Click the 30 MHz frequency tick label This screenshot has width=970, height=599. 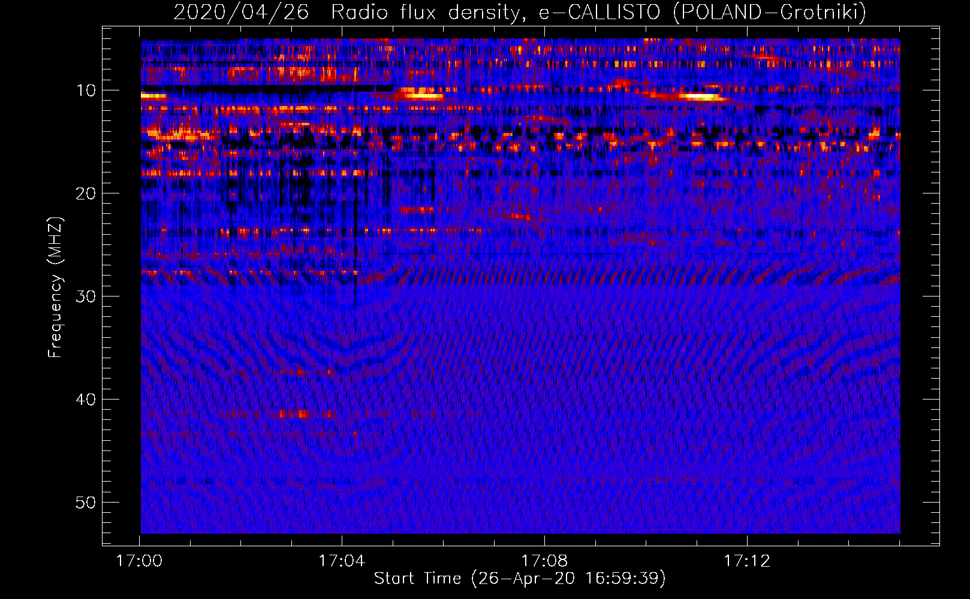coord(86,297)
